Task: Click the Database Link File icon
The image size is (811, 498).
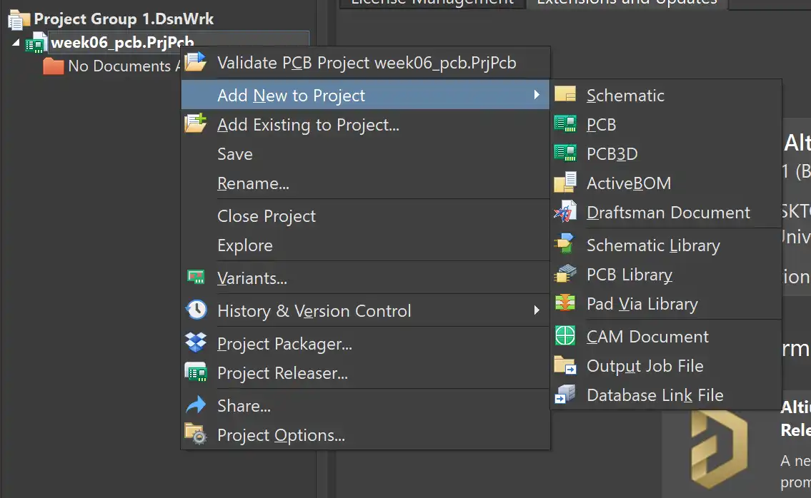Action: coord(565,395)
